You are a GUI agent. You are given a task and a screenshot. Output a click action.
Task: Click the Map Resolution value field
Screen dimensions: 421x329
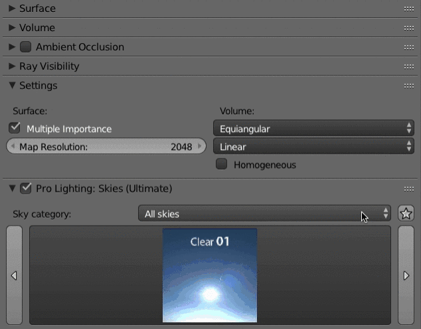pos(106,147)
